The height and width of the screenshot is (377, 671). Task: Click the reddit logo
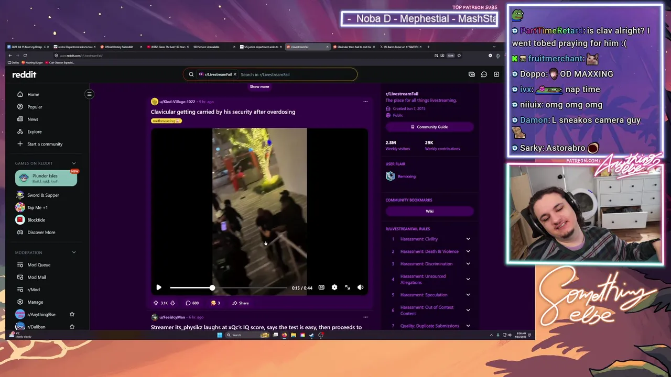pos(24,74)
